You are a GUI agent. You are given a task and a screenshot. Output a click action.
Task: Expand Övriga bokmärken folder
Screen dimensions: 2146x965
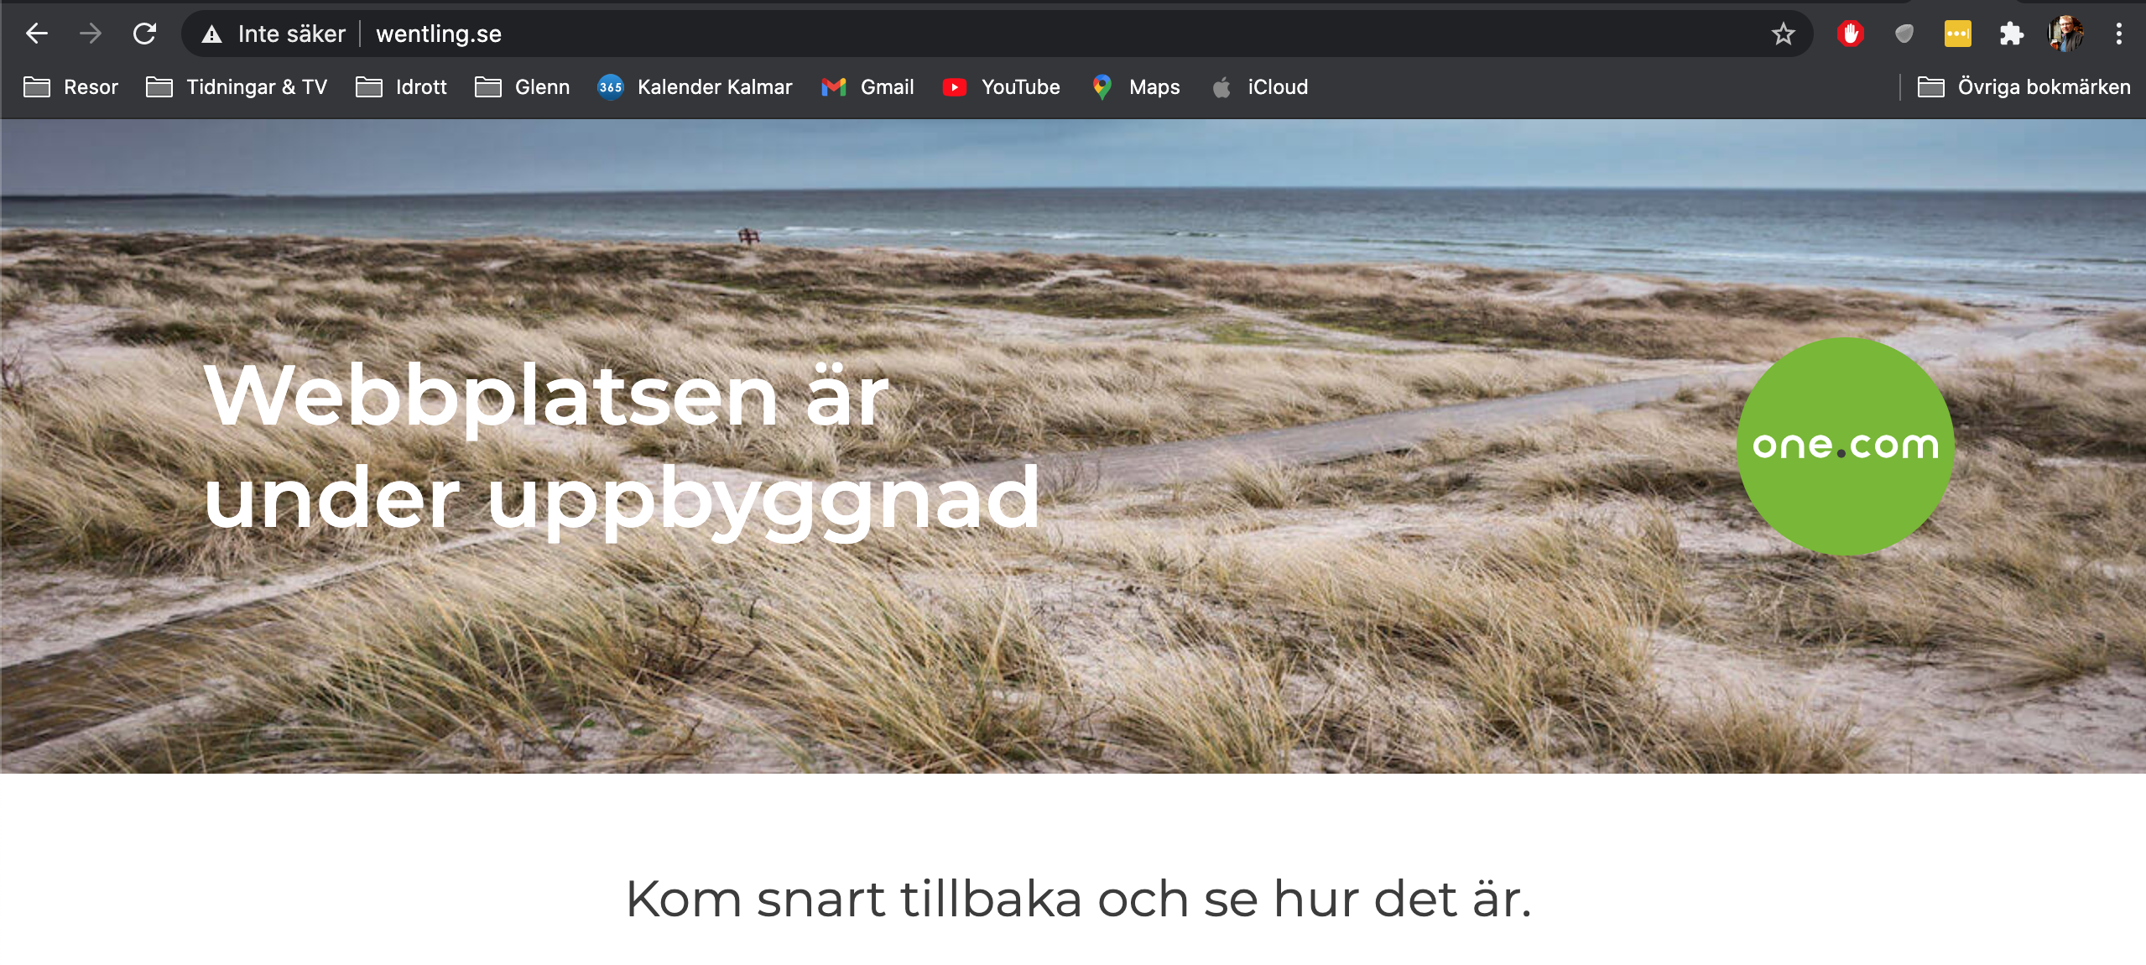click(x=2024, y=87)
